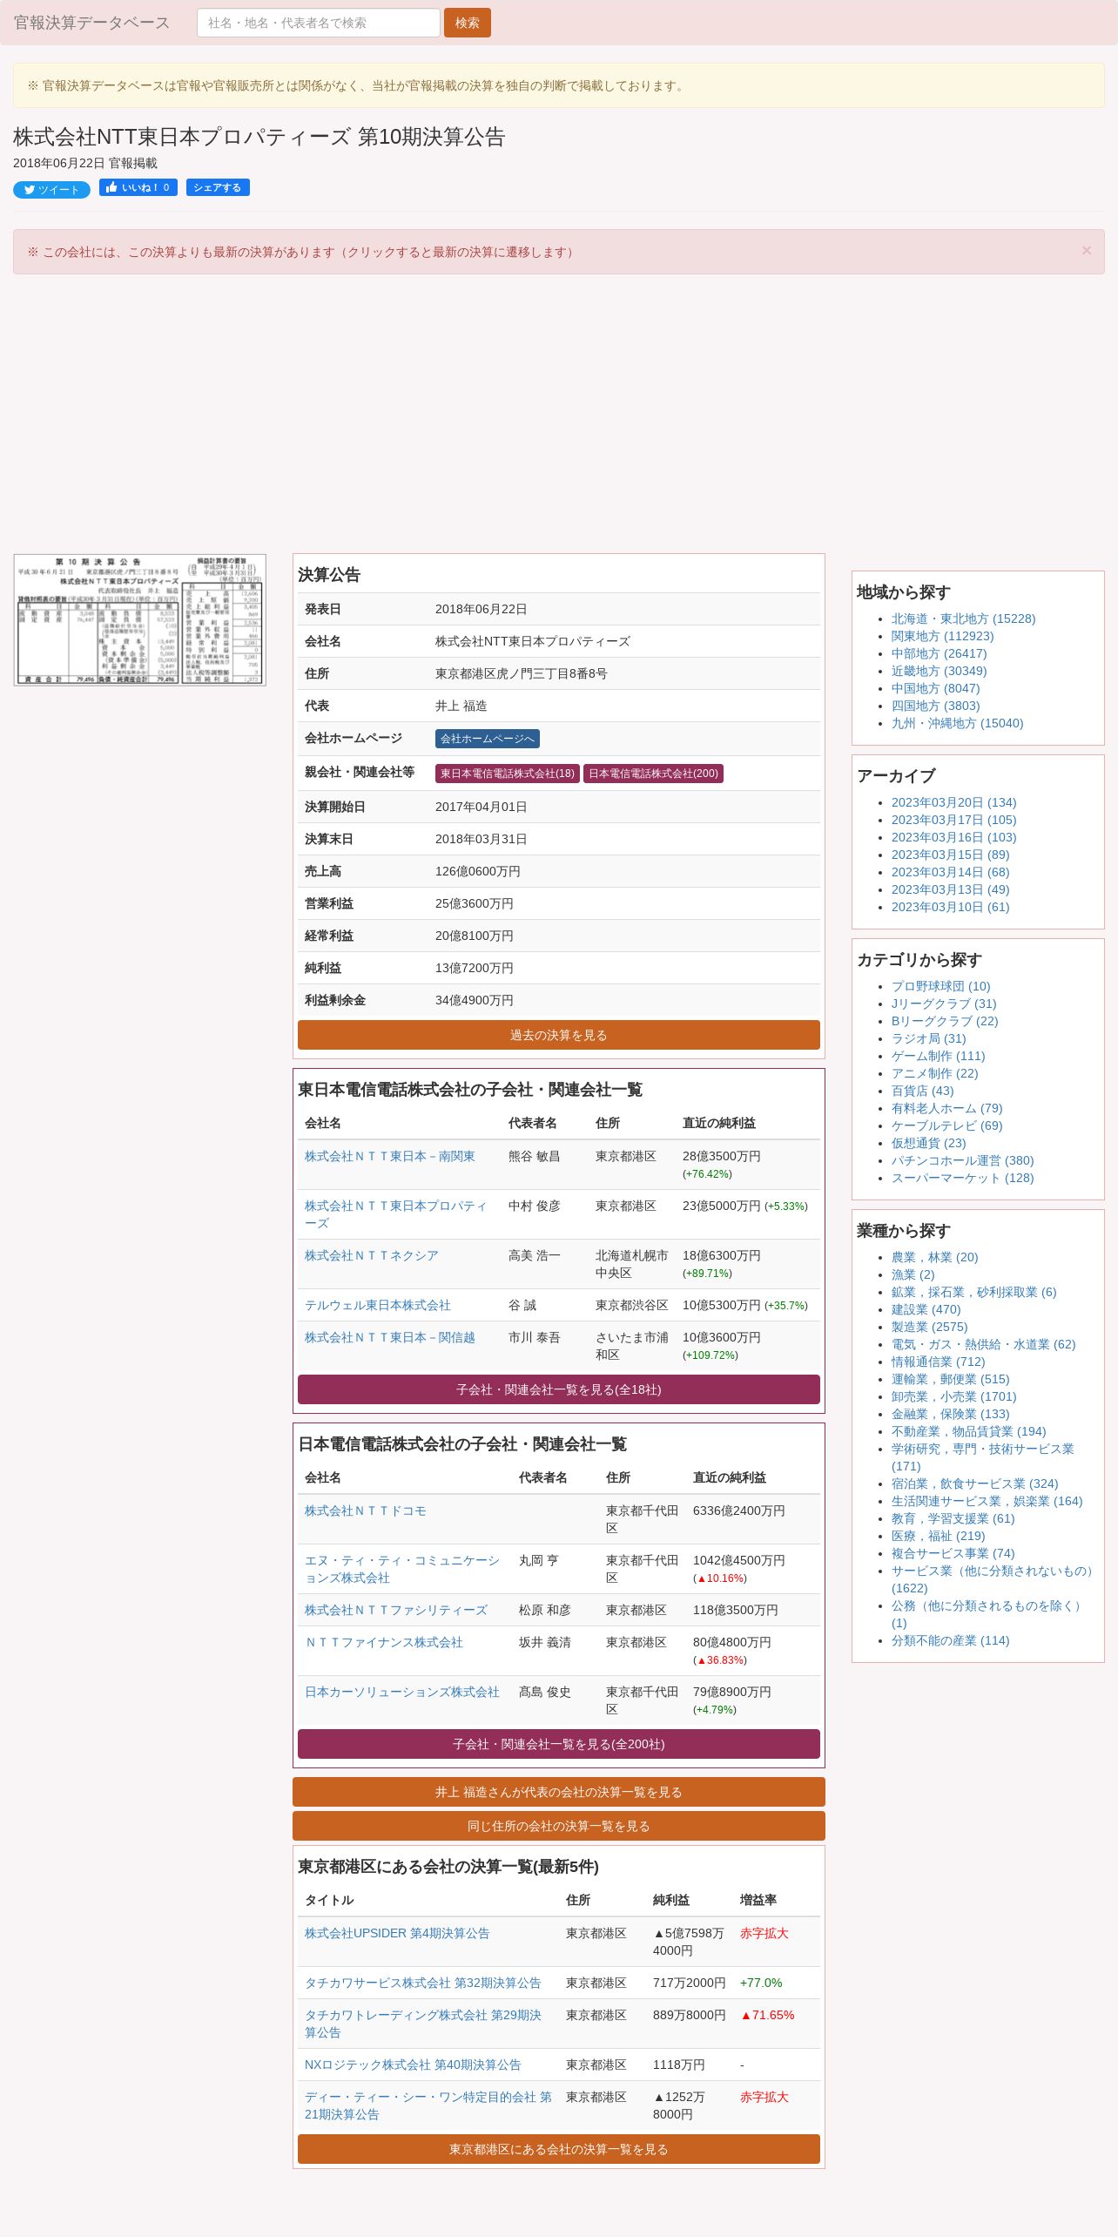Open スーパーマーケット (128) category
Viewport: 1118px width, 2237px height.
[x=962, y=1178]
